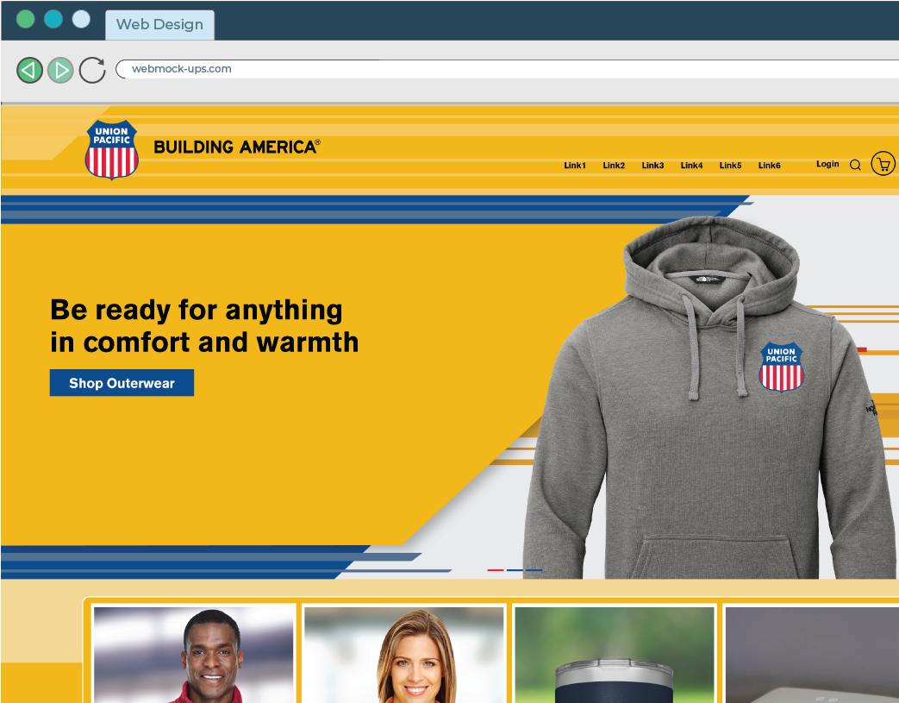Open the navy tumbler product card
This screenshot has width=899, height=703.
[x=614, y=654]
